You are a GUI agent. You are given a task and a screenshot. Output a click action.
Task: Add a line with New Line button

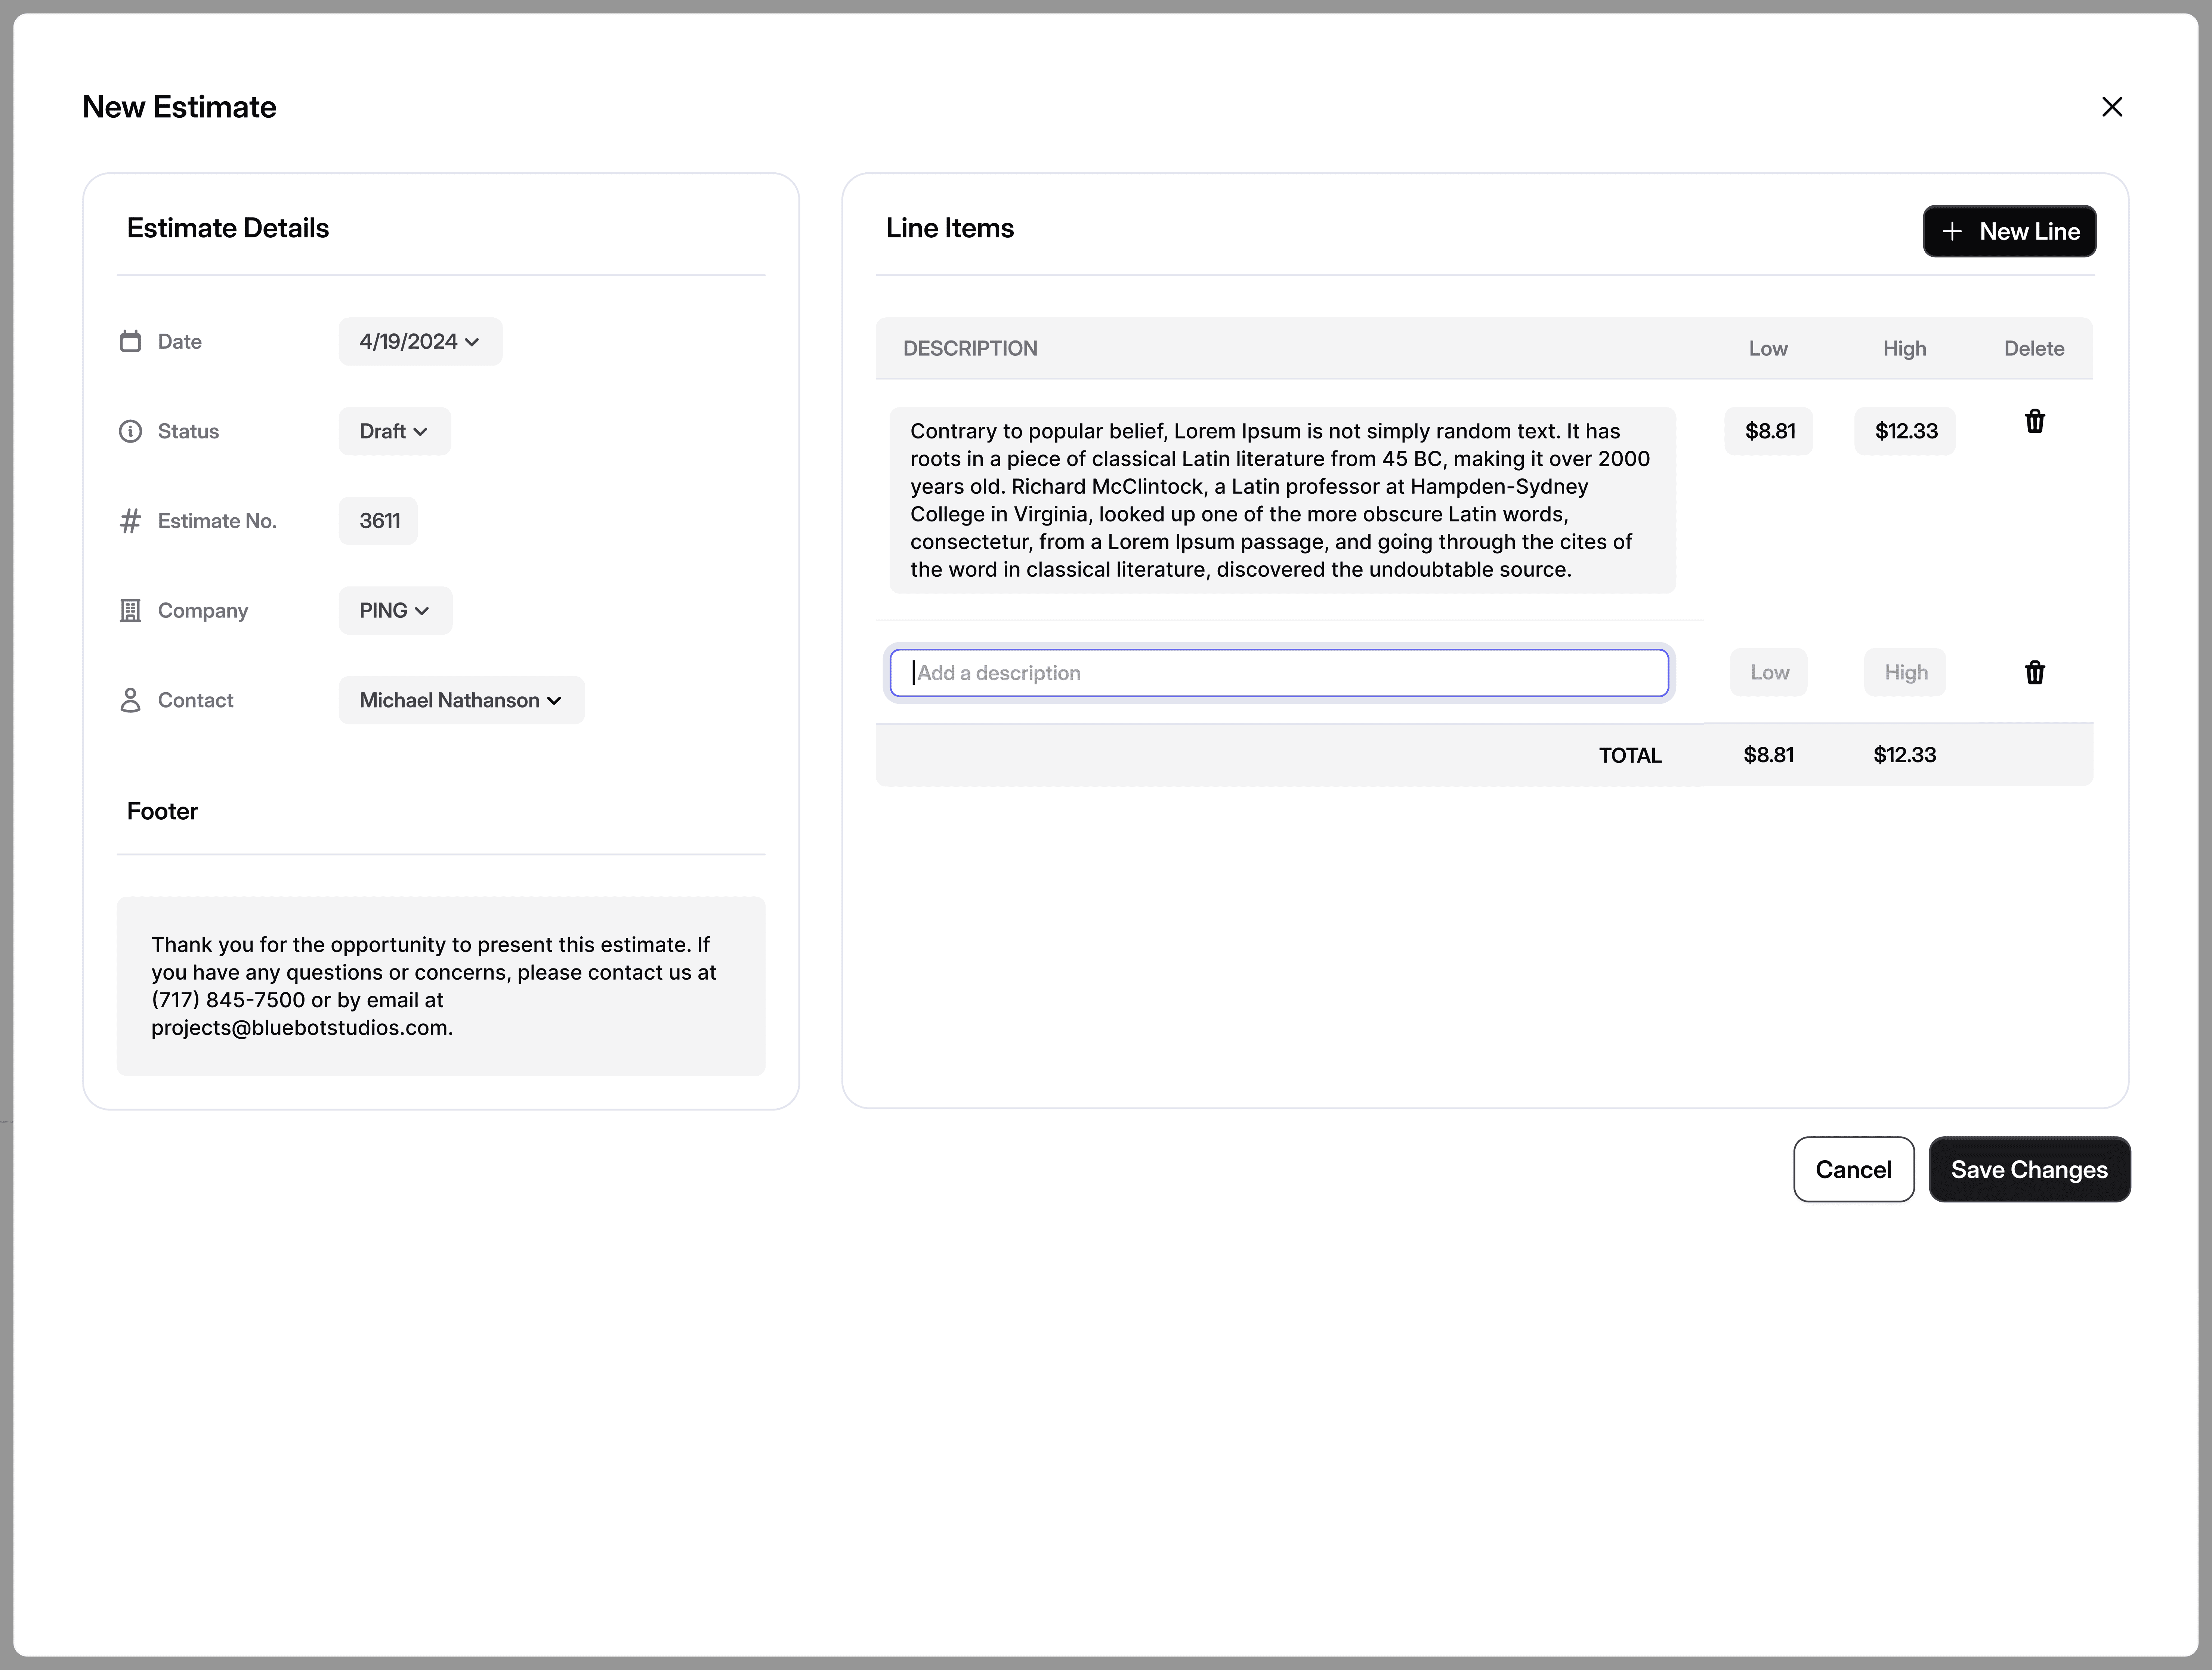click(2009, 231)
